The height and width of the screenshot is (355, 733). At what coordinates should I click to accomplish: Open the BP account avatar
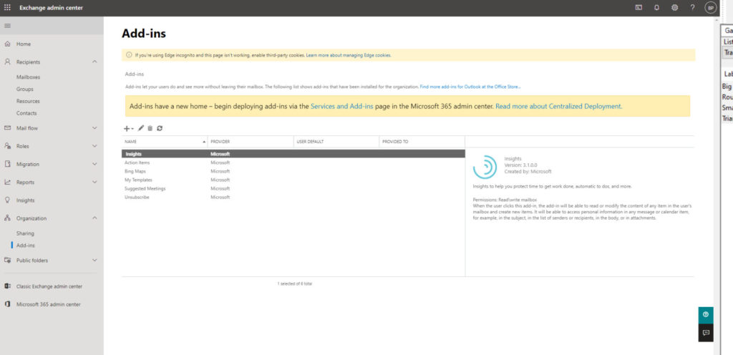point(711,8)
